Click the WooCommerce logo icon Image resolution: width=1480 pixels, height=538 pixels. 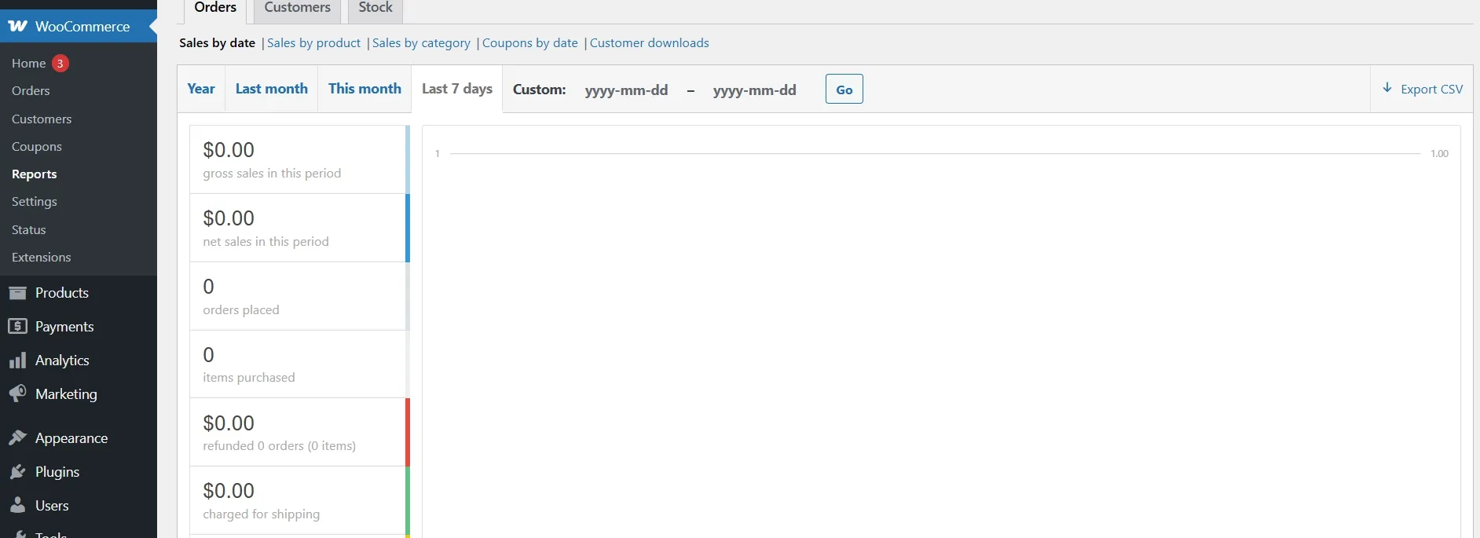point(18,26)
